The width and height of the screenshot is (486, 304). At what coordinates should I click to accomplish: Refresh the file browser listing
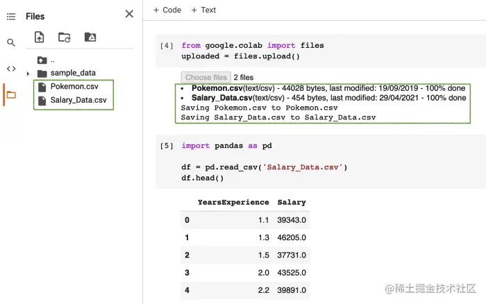(x=65, y=37)
